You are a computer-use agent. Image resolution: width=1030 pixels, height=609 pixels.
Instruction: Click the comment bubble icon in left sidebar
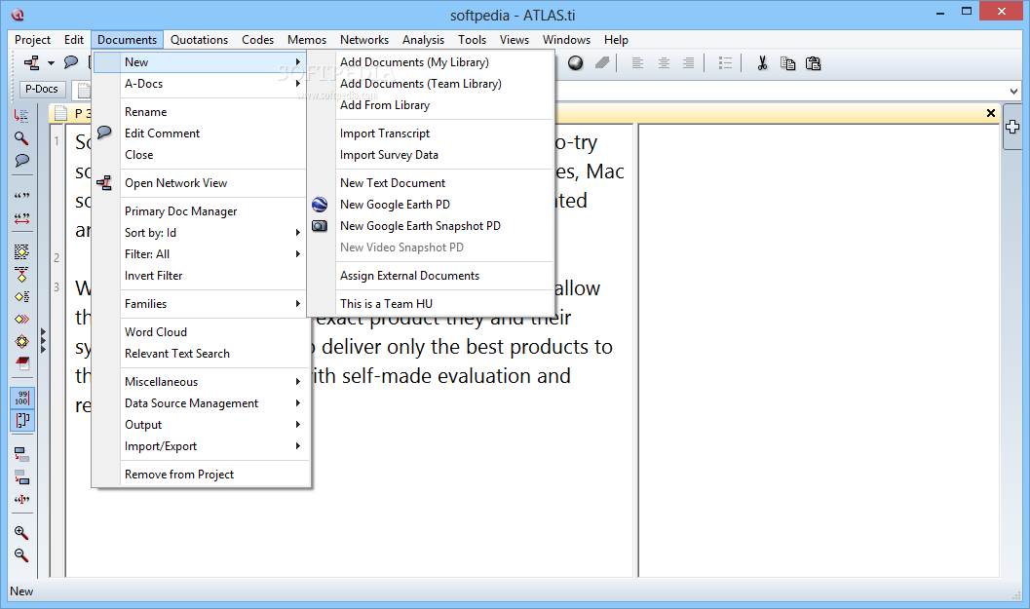[x=21, y=161]
